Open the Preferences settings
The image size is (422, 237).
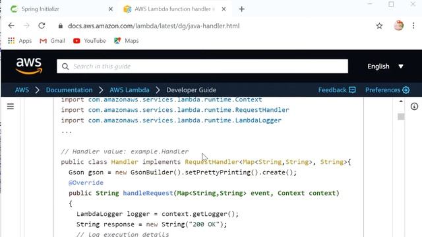pos(387,90)
